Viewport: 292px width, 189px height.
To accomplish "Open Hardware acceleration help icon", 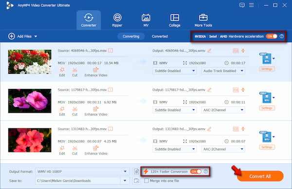I will (x=282, y=36).
